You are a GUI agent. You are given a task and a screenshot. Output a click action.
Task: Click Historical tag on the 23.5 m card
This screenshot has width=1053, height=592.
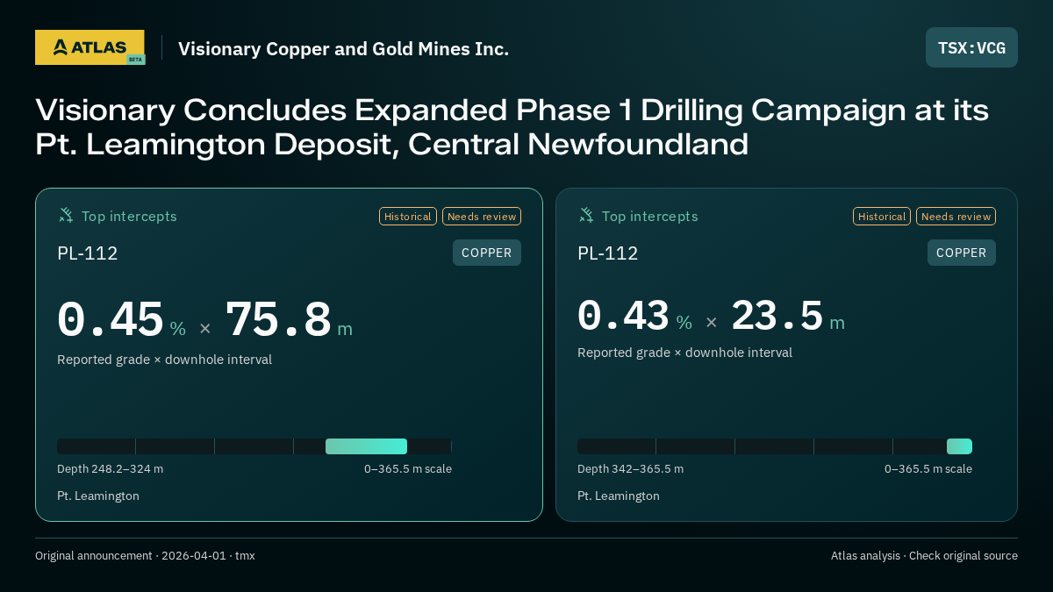882,216
